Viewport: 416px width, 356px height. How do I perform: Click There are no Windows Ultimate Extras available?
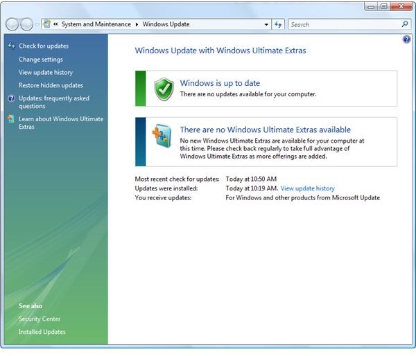(x=266, y=130)
